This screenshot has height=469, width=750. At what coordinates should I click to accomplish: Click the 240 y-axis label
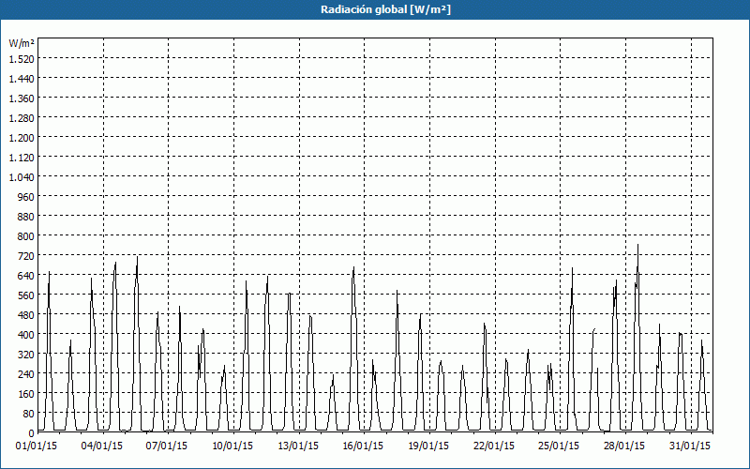click(26, 374)
